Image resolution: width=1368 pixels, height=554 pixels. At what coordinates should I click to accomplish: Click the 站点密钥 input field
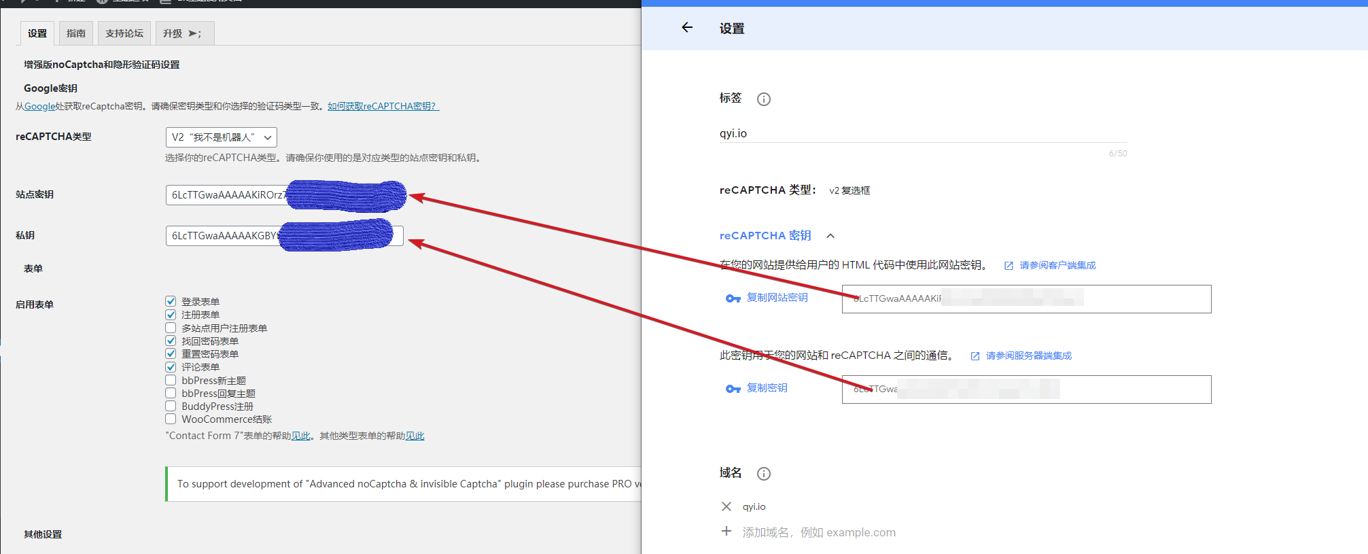tap(226, 195)
